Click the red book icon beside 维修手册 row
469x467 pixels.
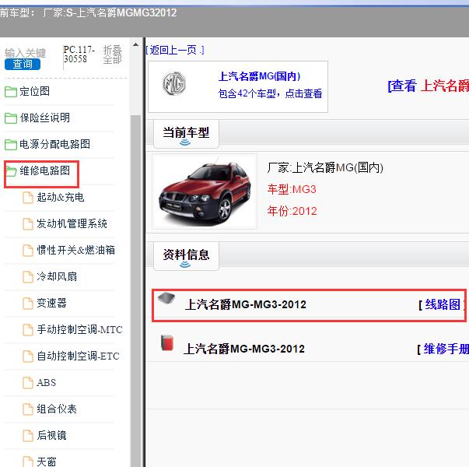tap(167, 342)
